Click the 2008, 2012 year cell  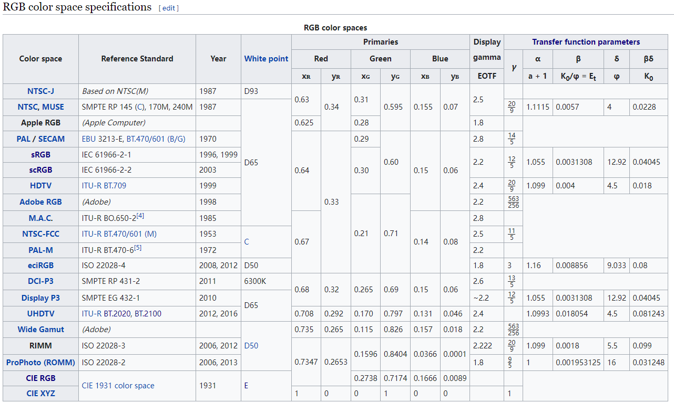[x=218, y=266]
